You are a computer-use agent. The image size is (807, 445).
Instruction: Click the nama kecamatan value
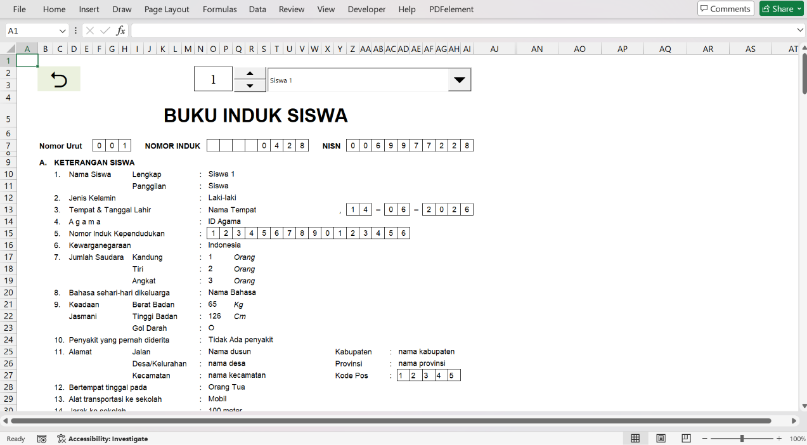point(237,375)
